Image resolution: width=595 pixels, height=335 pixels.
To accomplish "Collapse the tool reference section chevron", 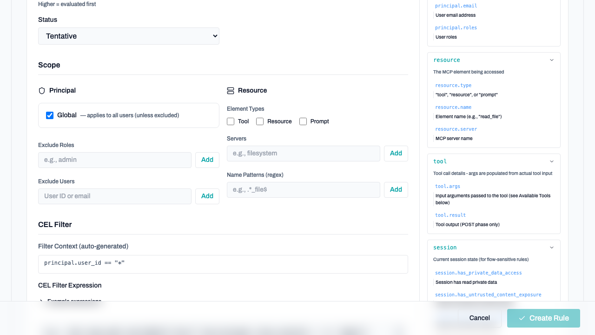I will pyautogui.click(x=552, y=161).
